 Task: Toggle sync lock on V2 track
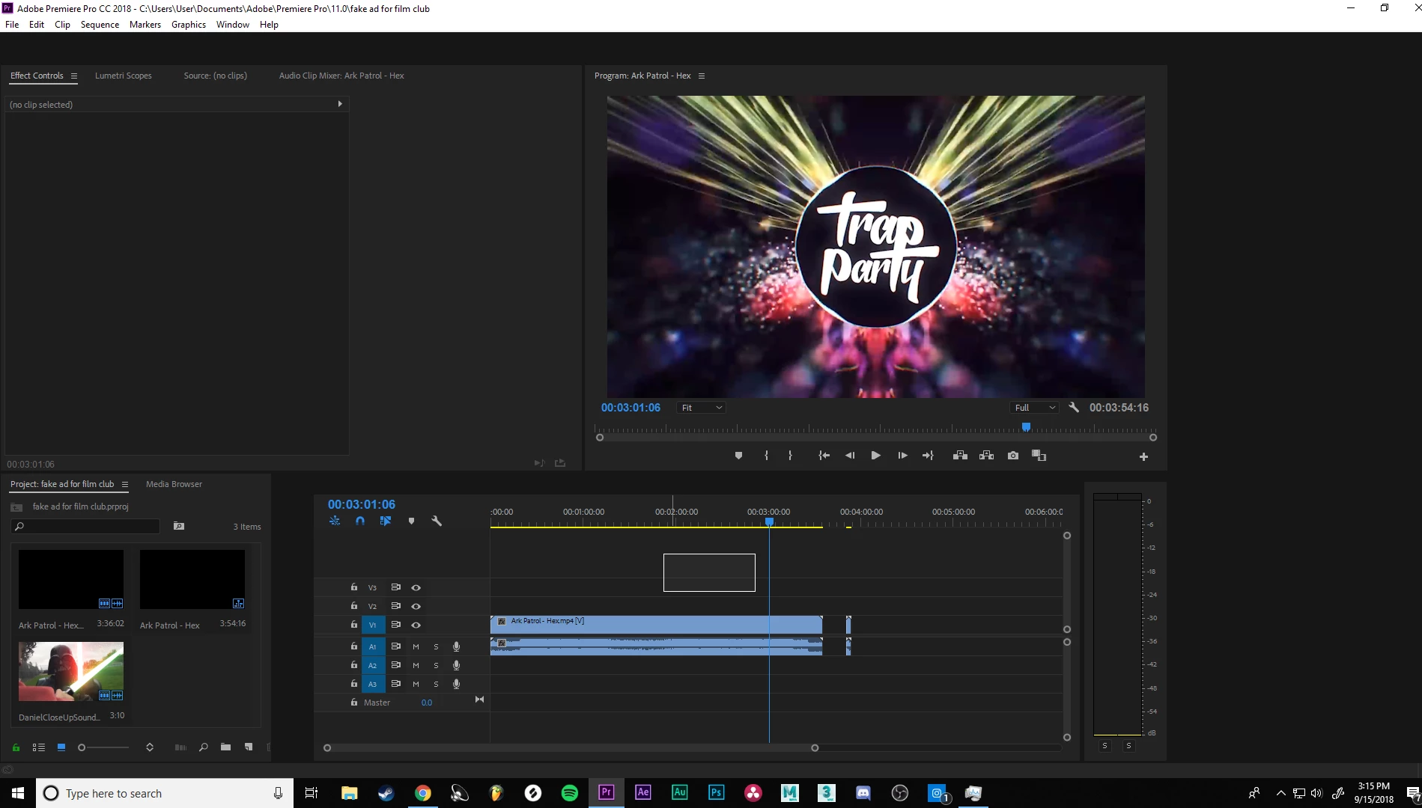coord(396,606)
